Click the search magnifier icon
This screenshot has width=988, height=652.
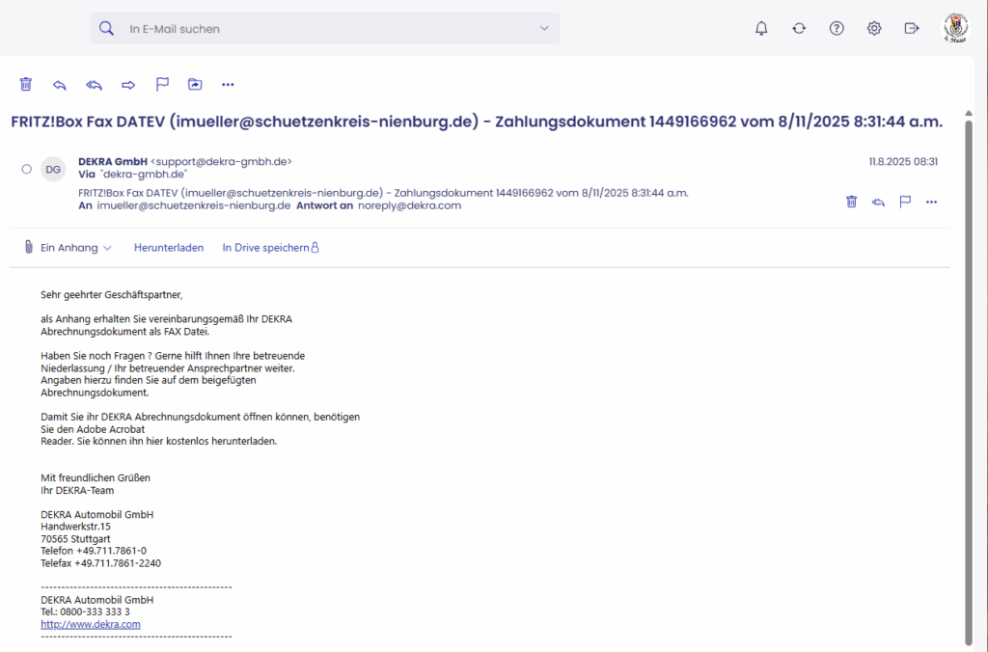coord(106,28)
